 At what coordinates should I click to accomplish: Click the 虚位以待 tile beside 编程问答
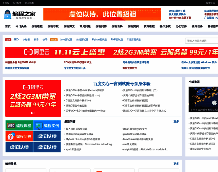click(47, 136)
